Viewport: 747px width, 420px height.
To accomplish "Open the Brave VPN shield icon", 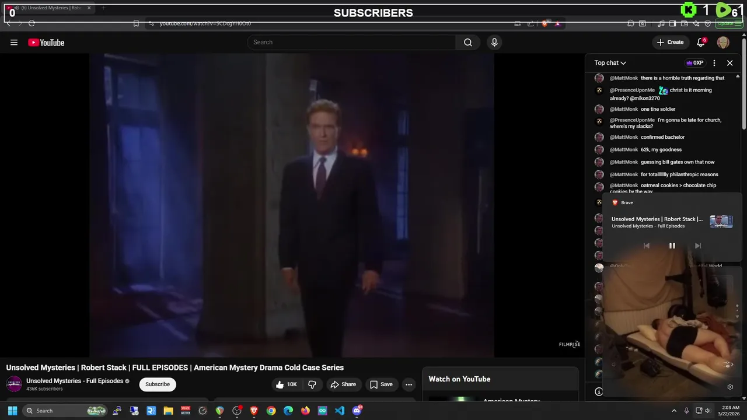I will click(x=708, y=23).
